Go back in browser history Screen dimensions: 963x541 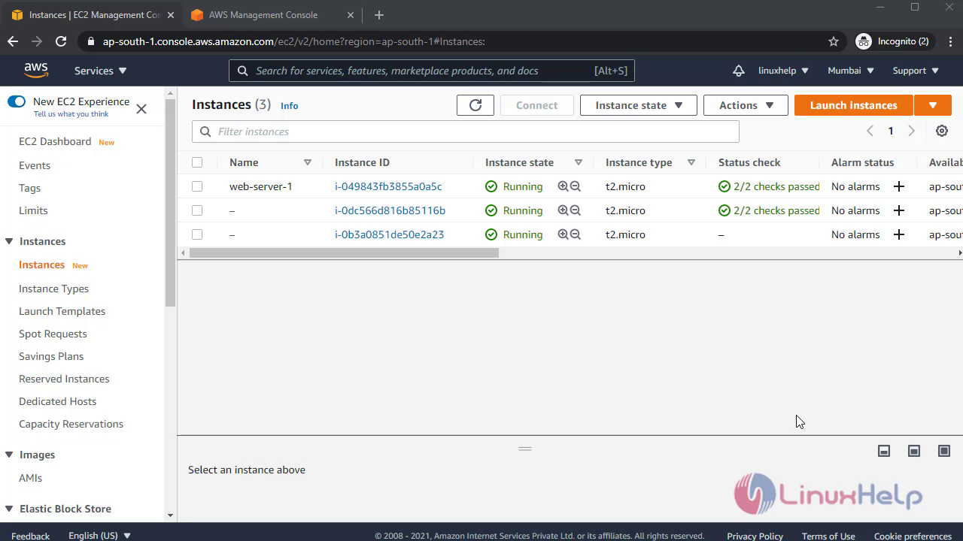(13, 41)
